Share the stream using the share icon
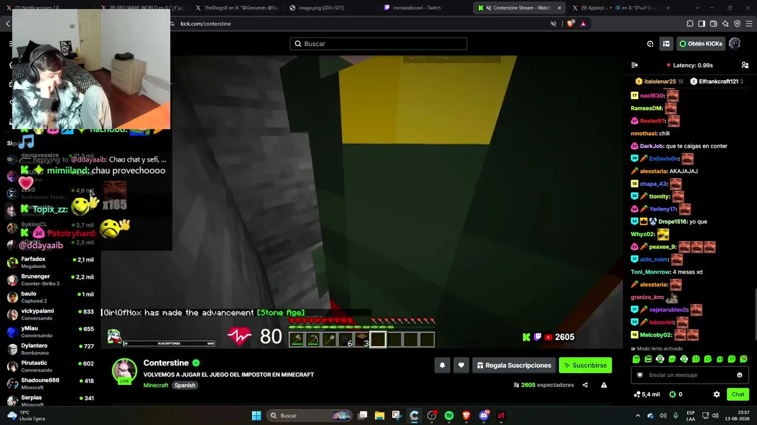This screenshot has width=757, height=425. coord(585,385)
